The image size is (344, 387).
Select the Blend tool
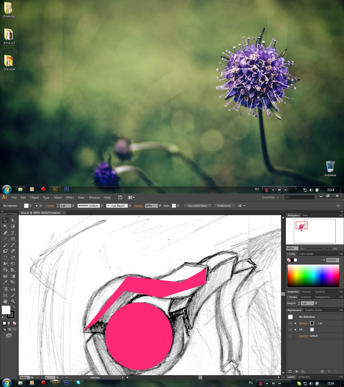pos(13,282)
